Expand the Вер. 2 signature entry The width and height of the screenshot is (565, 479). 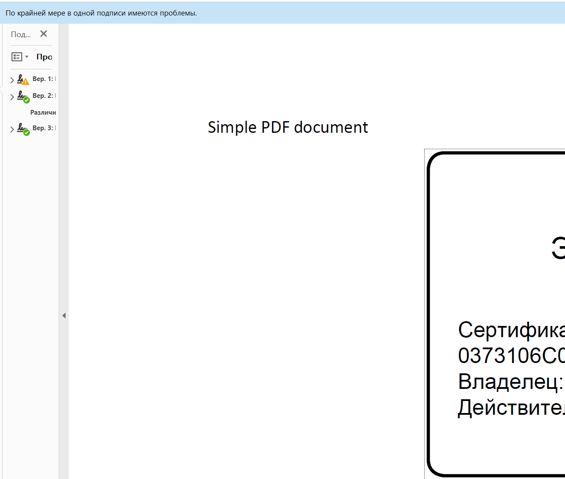pos(12,97)
